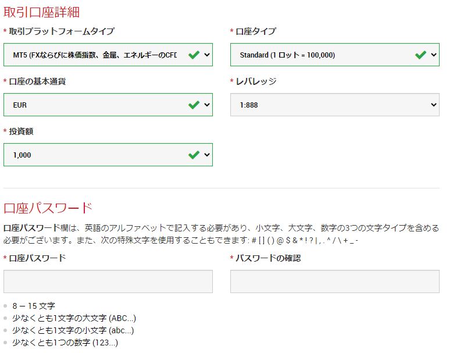Click green checkmark in base currency EUR field
The width and height of the screenshot is (453, 353).
[194, 105]
